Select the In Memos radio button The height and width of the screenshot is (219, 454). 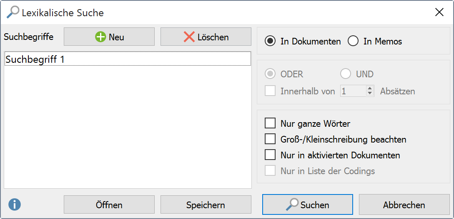[x=353, y=42]
